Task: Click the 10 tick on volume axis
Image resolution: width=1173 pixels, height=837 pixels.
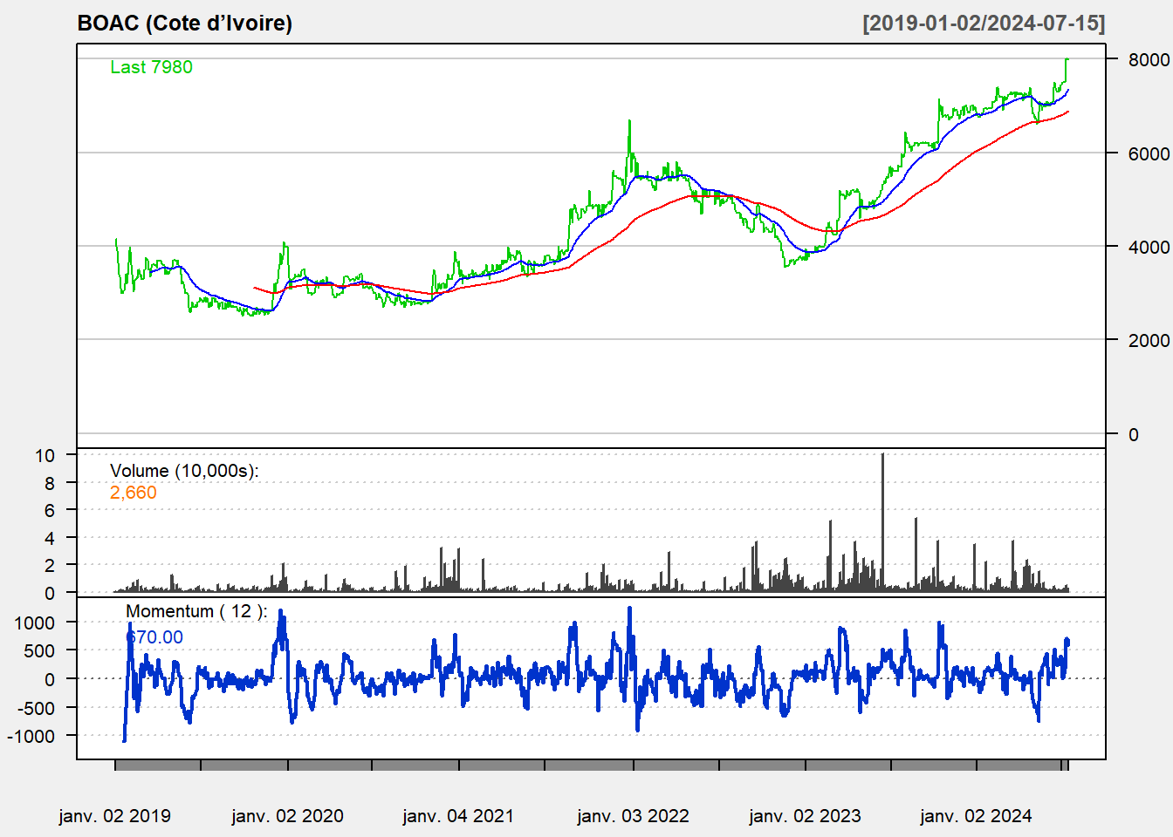Action: pyautogui.click(x=45, y=455)
